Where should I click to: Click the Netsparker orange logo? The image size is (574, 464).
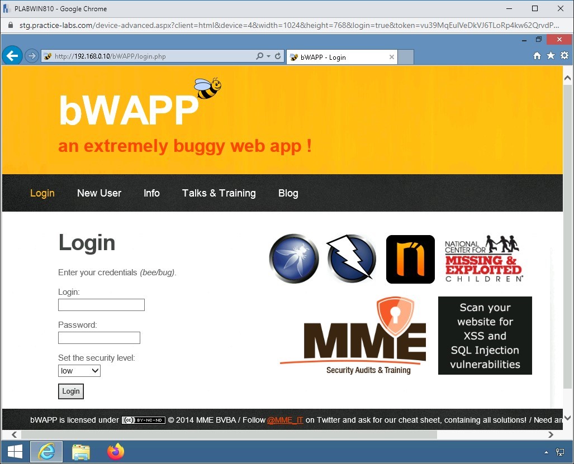410,259
